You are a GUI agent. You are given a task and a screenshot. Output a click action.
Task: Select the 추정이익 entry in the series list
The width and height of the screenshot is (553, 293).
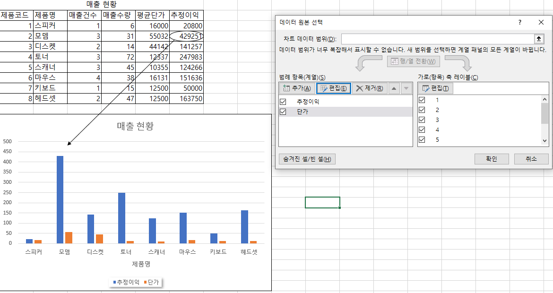[308, 102]
